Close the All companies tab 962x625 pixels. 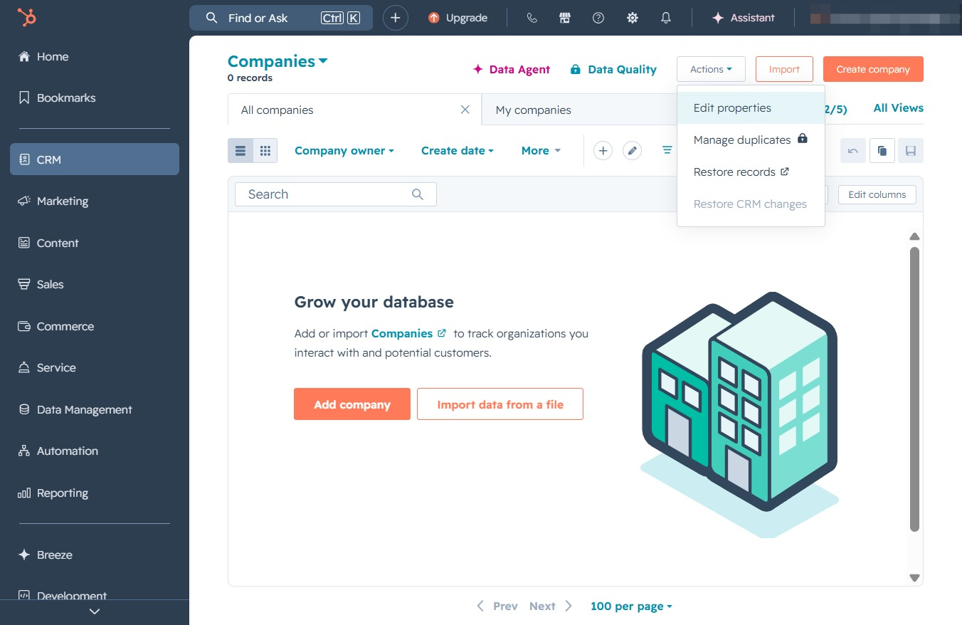(465, 110)
